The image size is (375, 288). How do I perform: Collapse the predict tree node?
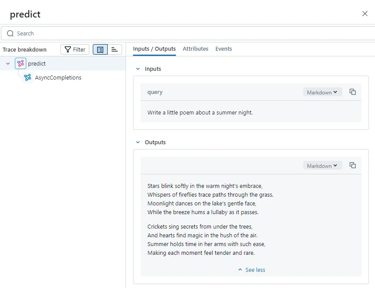(x=8, y=63)
